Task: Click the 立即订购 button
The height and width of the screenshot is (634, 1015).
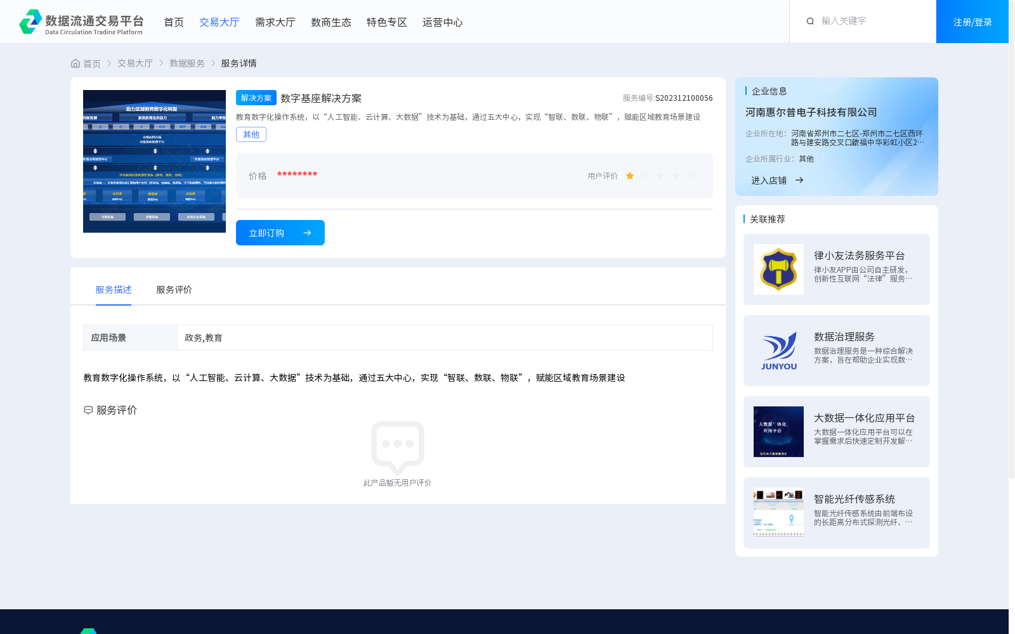Action: pos(280,233)
